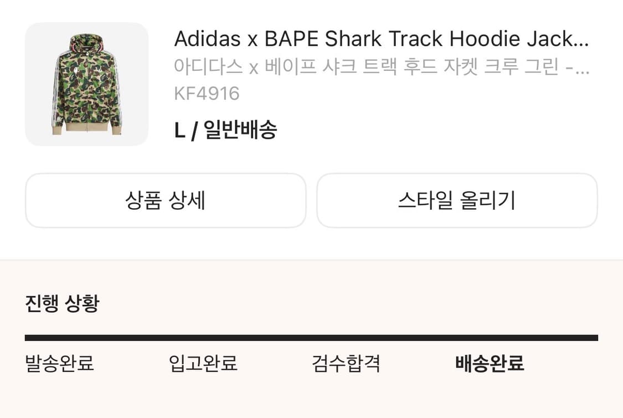Tap the bold 배송완료 status
This screenshot has height=418, width=623.
click(491, 364)
